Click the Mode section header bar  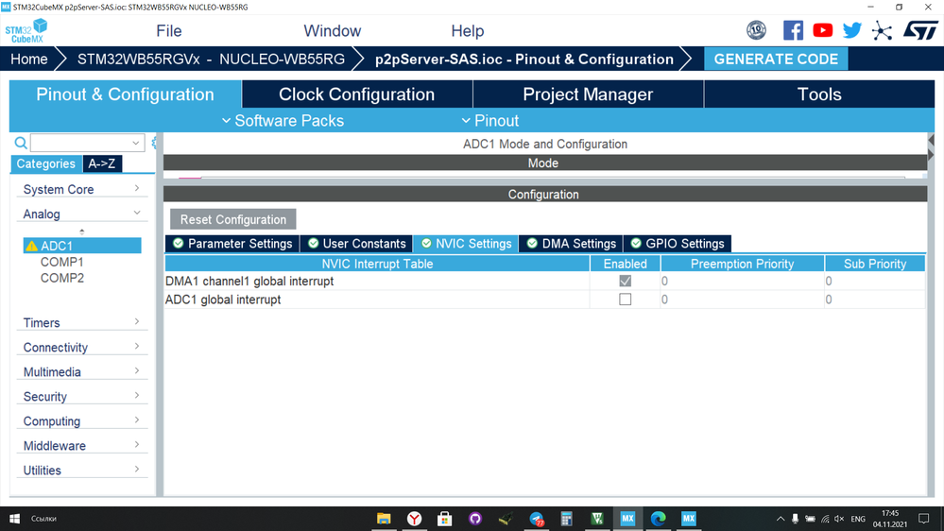tap(545, 163)
